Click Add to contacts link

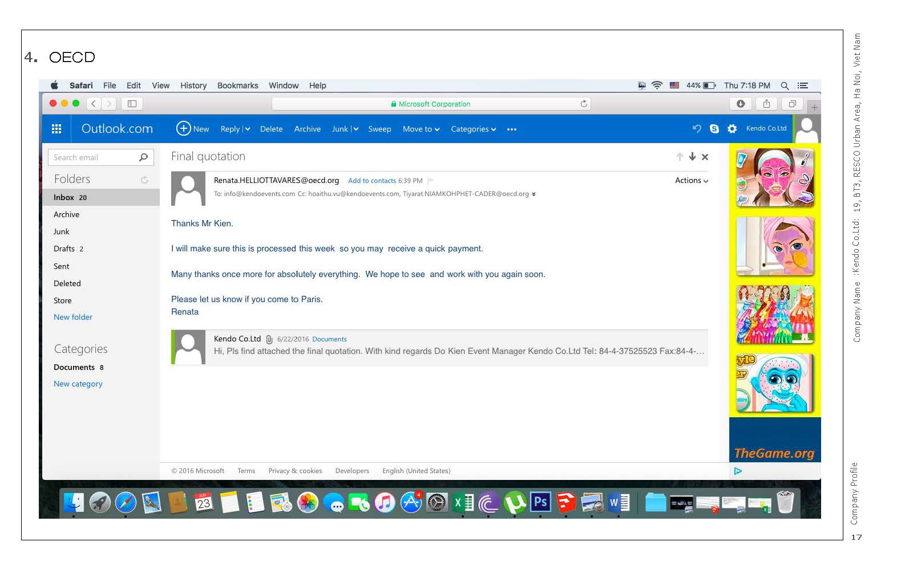coord(372,181)
